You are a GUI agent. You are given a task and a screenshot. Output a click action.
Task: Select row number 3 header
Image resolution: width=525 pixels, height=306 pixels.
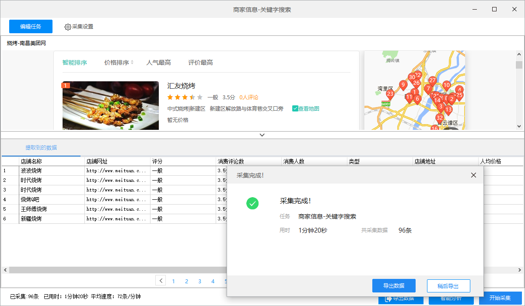pyautogui.click(x=10, y=190)
